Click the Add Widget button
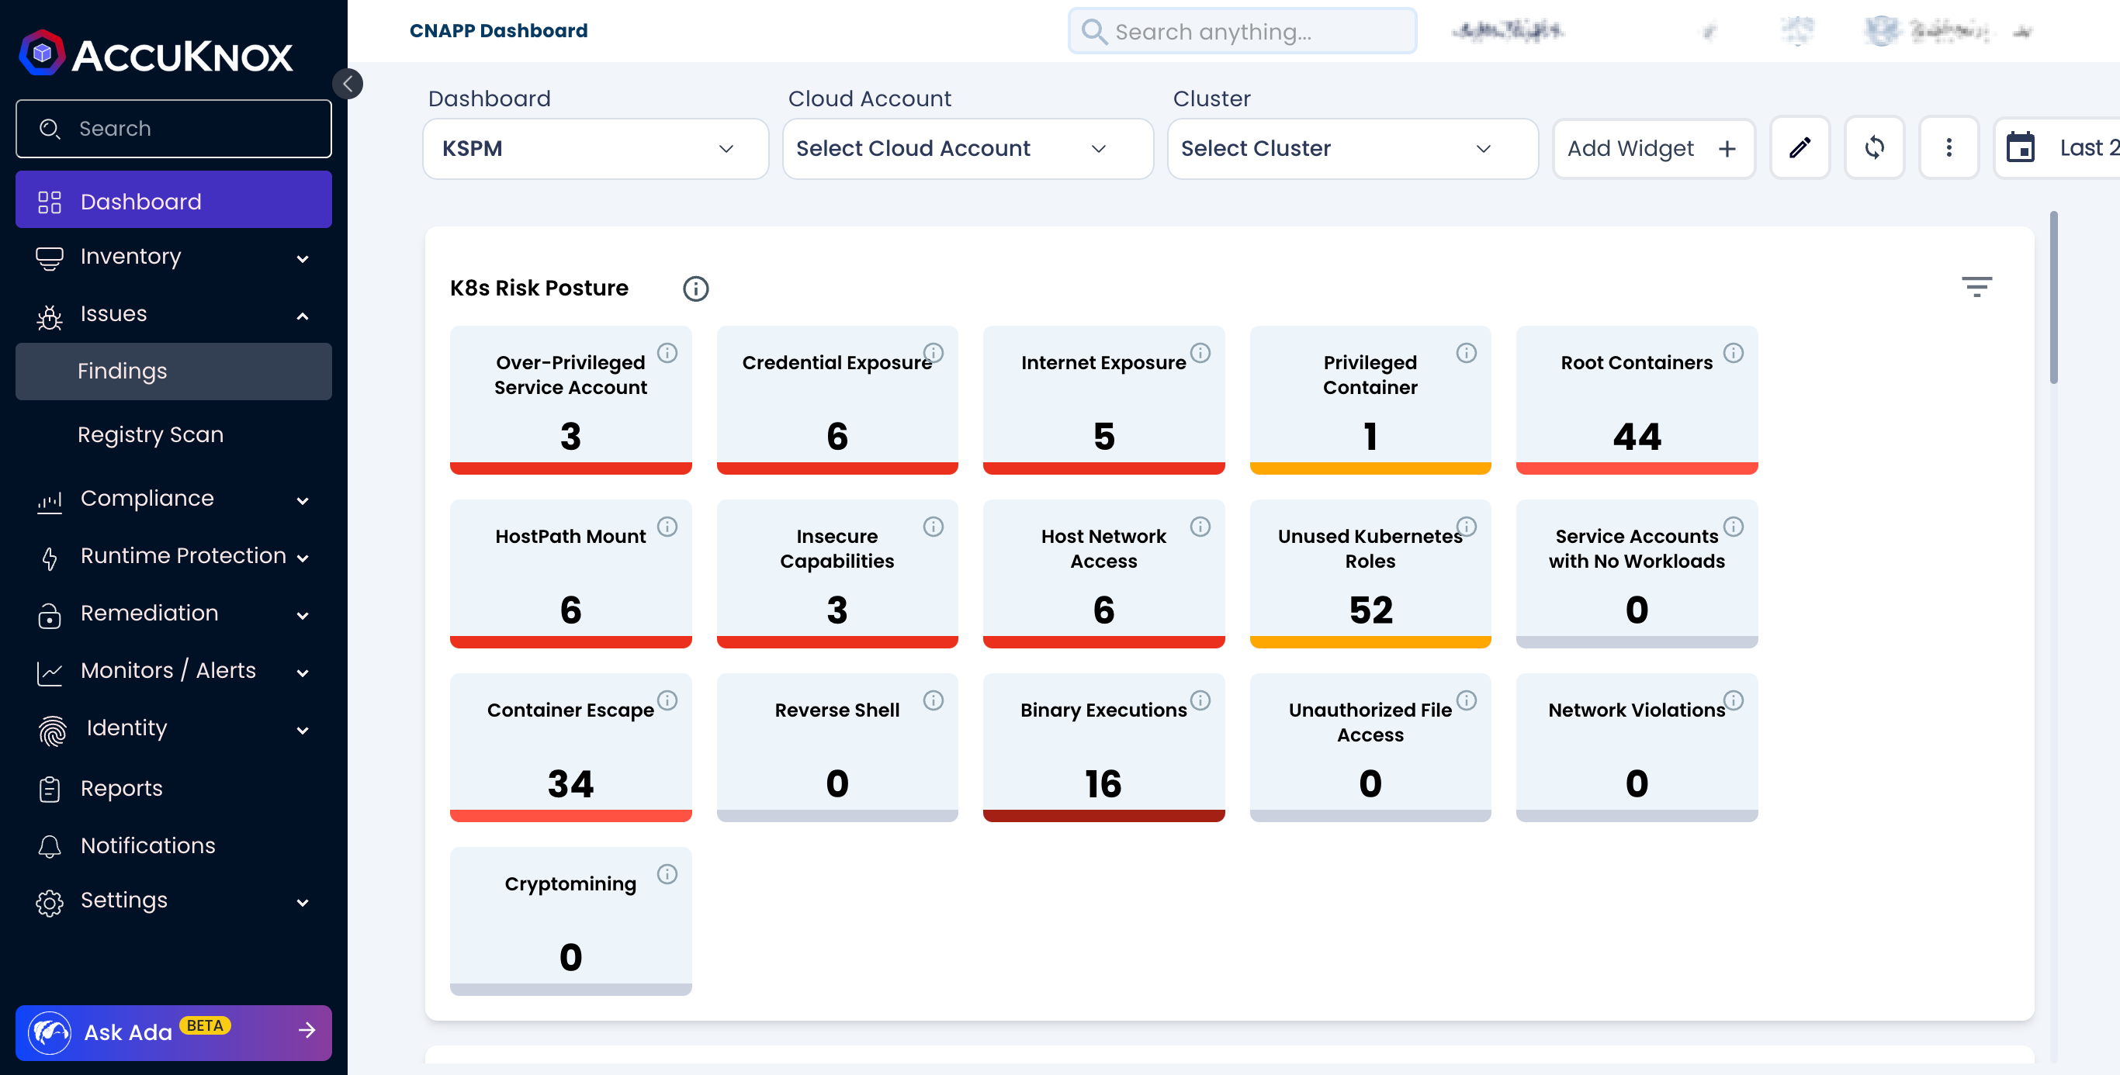Image resolution: width=2120 pixels, height=1075 pixels. [1654, 149]
